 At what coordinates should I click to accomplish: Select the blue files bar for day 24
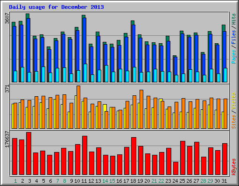point(176,66)
